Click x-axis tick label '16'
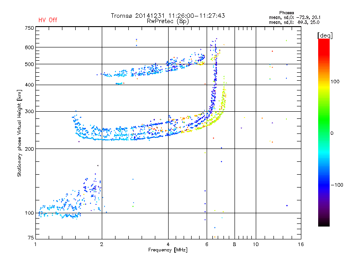The height and width of the screenshot is (266, 354). tap(301, 244)
